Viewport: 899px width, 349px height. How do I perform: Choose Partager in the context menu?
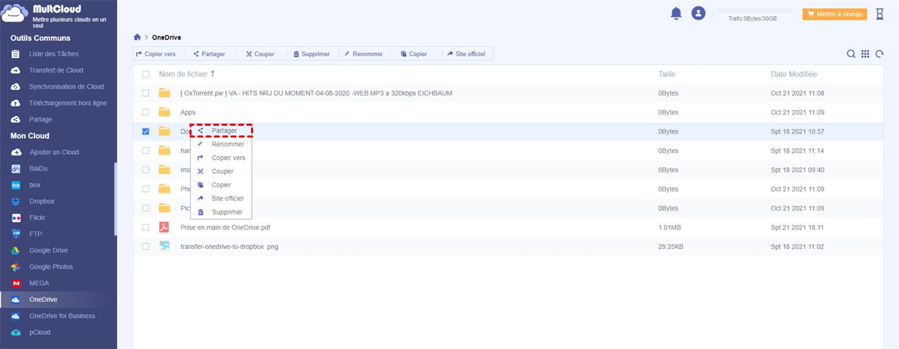pyautogui.click(x=221, y=131)
